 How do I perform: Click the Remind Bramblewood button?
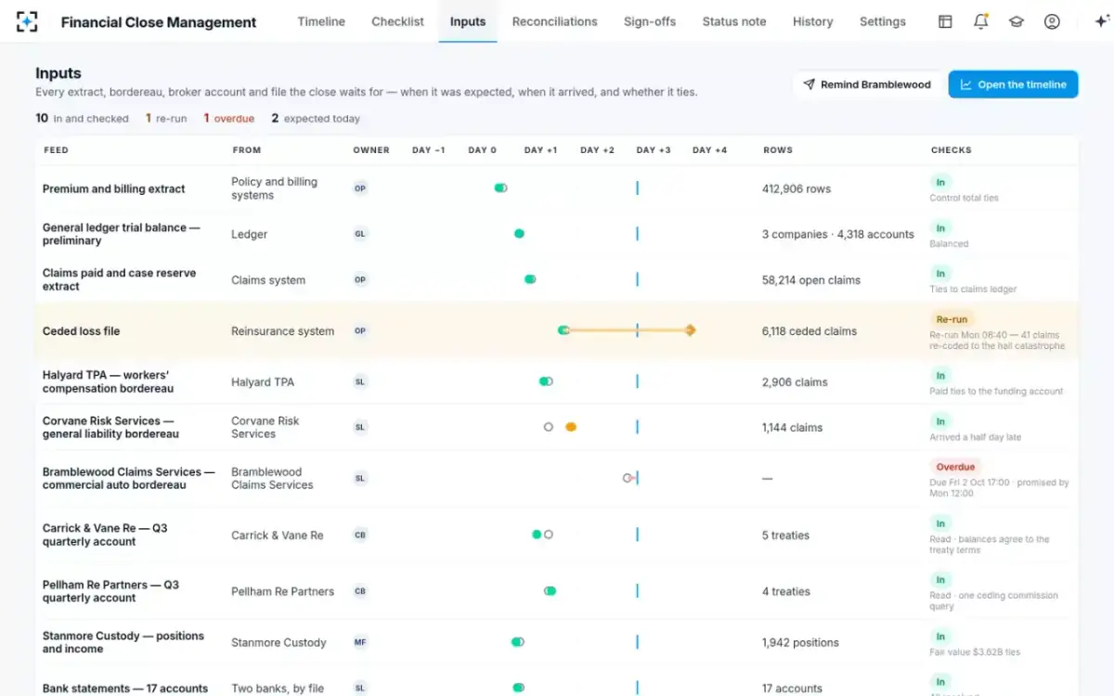coord(867,84)
